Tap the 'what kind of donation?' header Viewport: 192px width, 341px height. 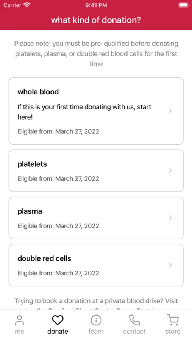96,20
